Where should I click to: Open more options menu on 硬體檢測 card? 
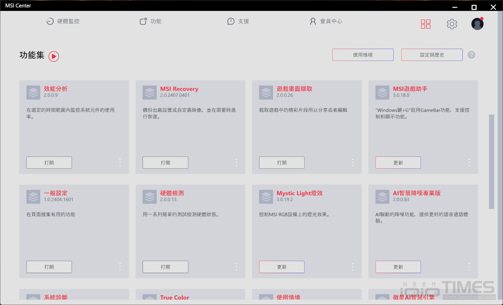point(236,267)
